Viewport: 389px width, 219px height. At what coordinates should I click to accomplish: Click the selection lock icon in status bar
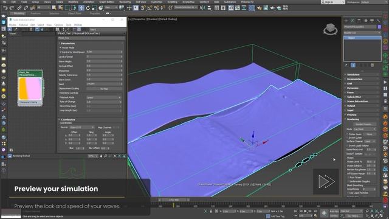(x=211, y=211)
